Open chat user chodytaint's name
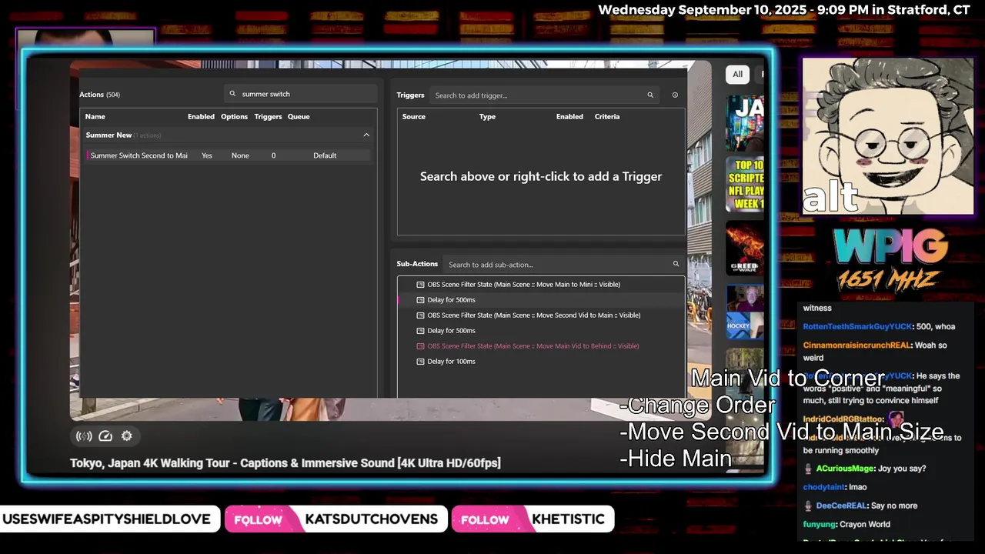The width and height of the screenshot is (985, 554). [x=824, y=487]
